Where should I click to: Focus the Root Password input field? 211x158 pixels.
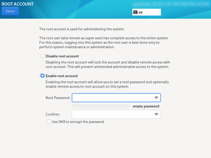pos(116,98)
